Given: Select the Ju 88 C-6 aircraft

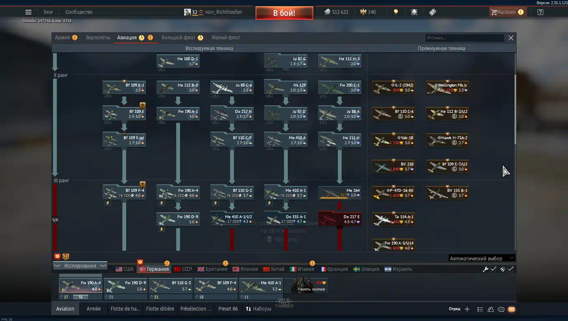Looking at the screenshot, I should (232, 87).
